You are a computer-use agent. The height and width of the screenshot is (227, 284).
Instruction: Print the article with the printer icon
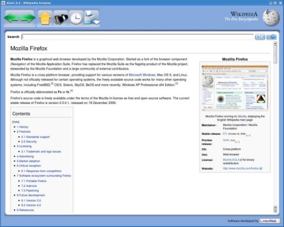(x=92, y=18)
